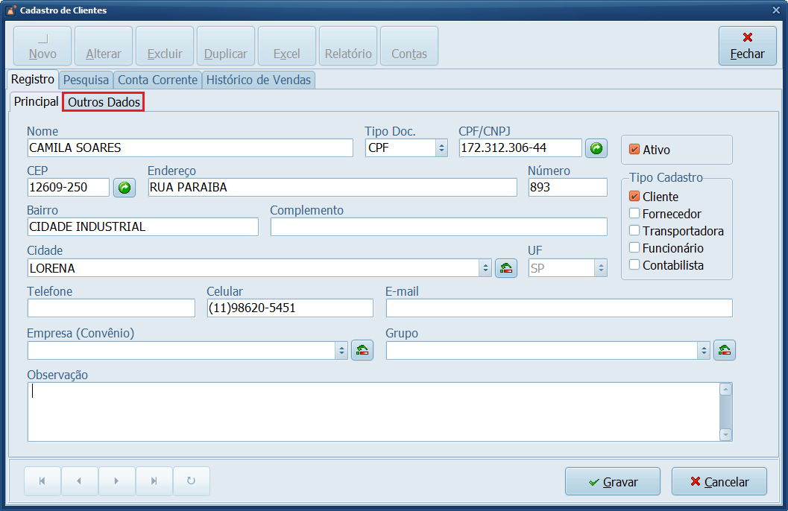Viewport: 788px width, 511px height.
Task: Expand the Grupo dropdown
Action: 704,351
